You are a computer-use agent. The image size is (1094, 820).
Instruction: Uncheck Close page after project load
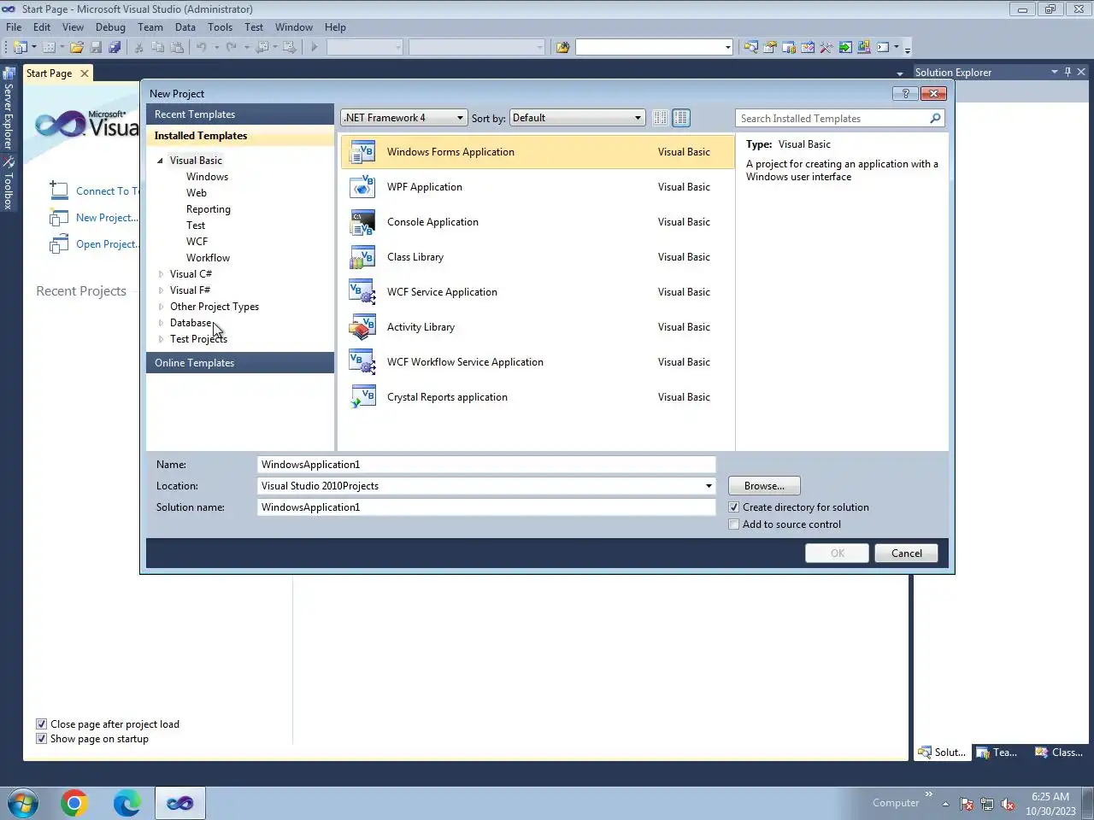pyautogui.click(x=41, y=724)
